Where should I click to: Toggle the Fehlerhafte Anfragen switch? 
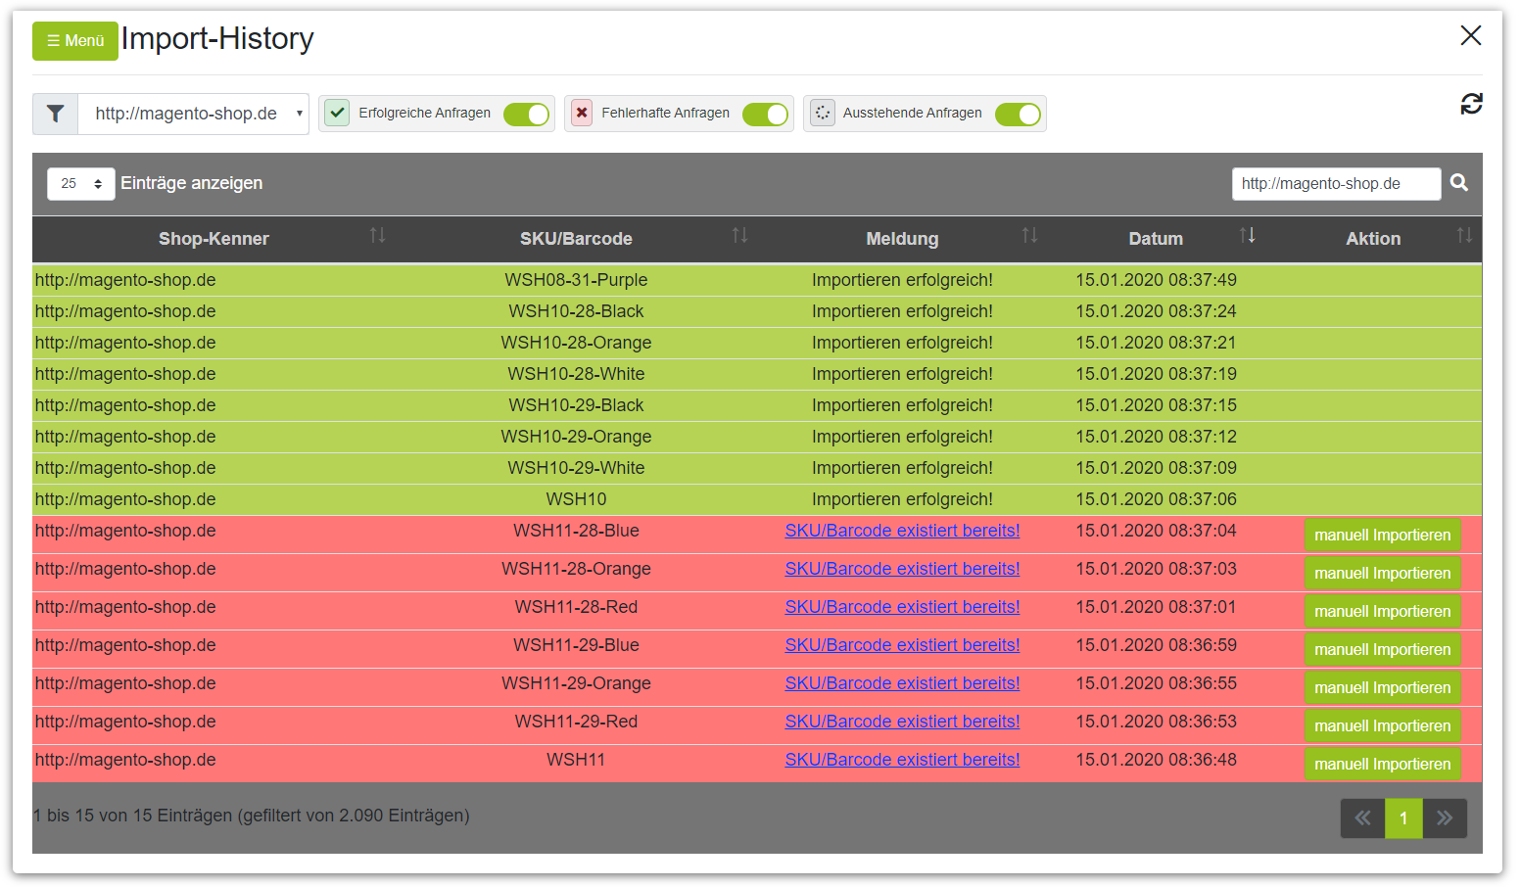[x=765, y=115]
